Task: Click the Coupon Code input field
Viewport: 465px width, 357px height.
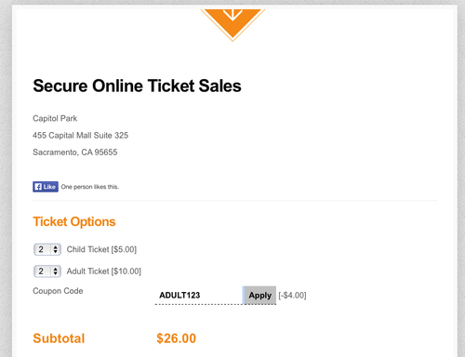Action: [x=199, y=295]
